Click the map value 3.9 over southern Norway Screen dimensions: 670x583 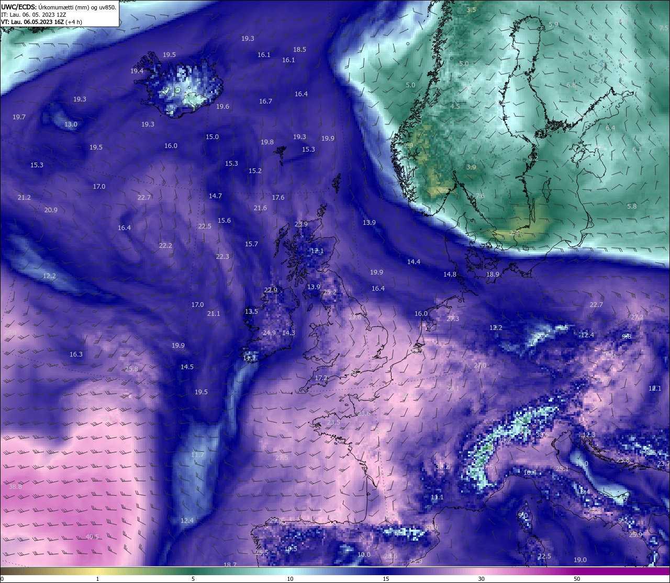click(x=471, y=167)
